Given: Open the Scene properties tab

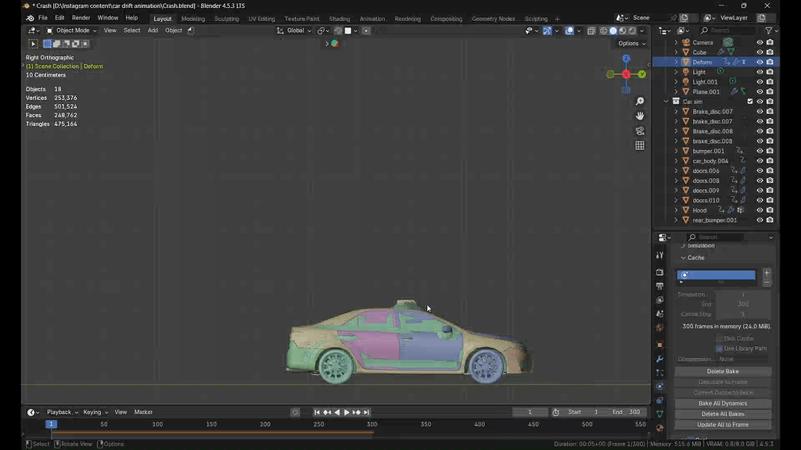Looking at the screenshot, I should (x=659, y=314).
